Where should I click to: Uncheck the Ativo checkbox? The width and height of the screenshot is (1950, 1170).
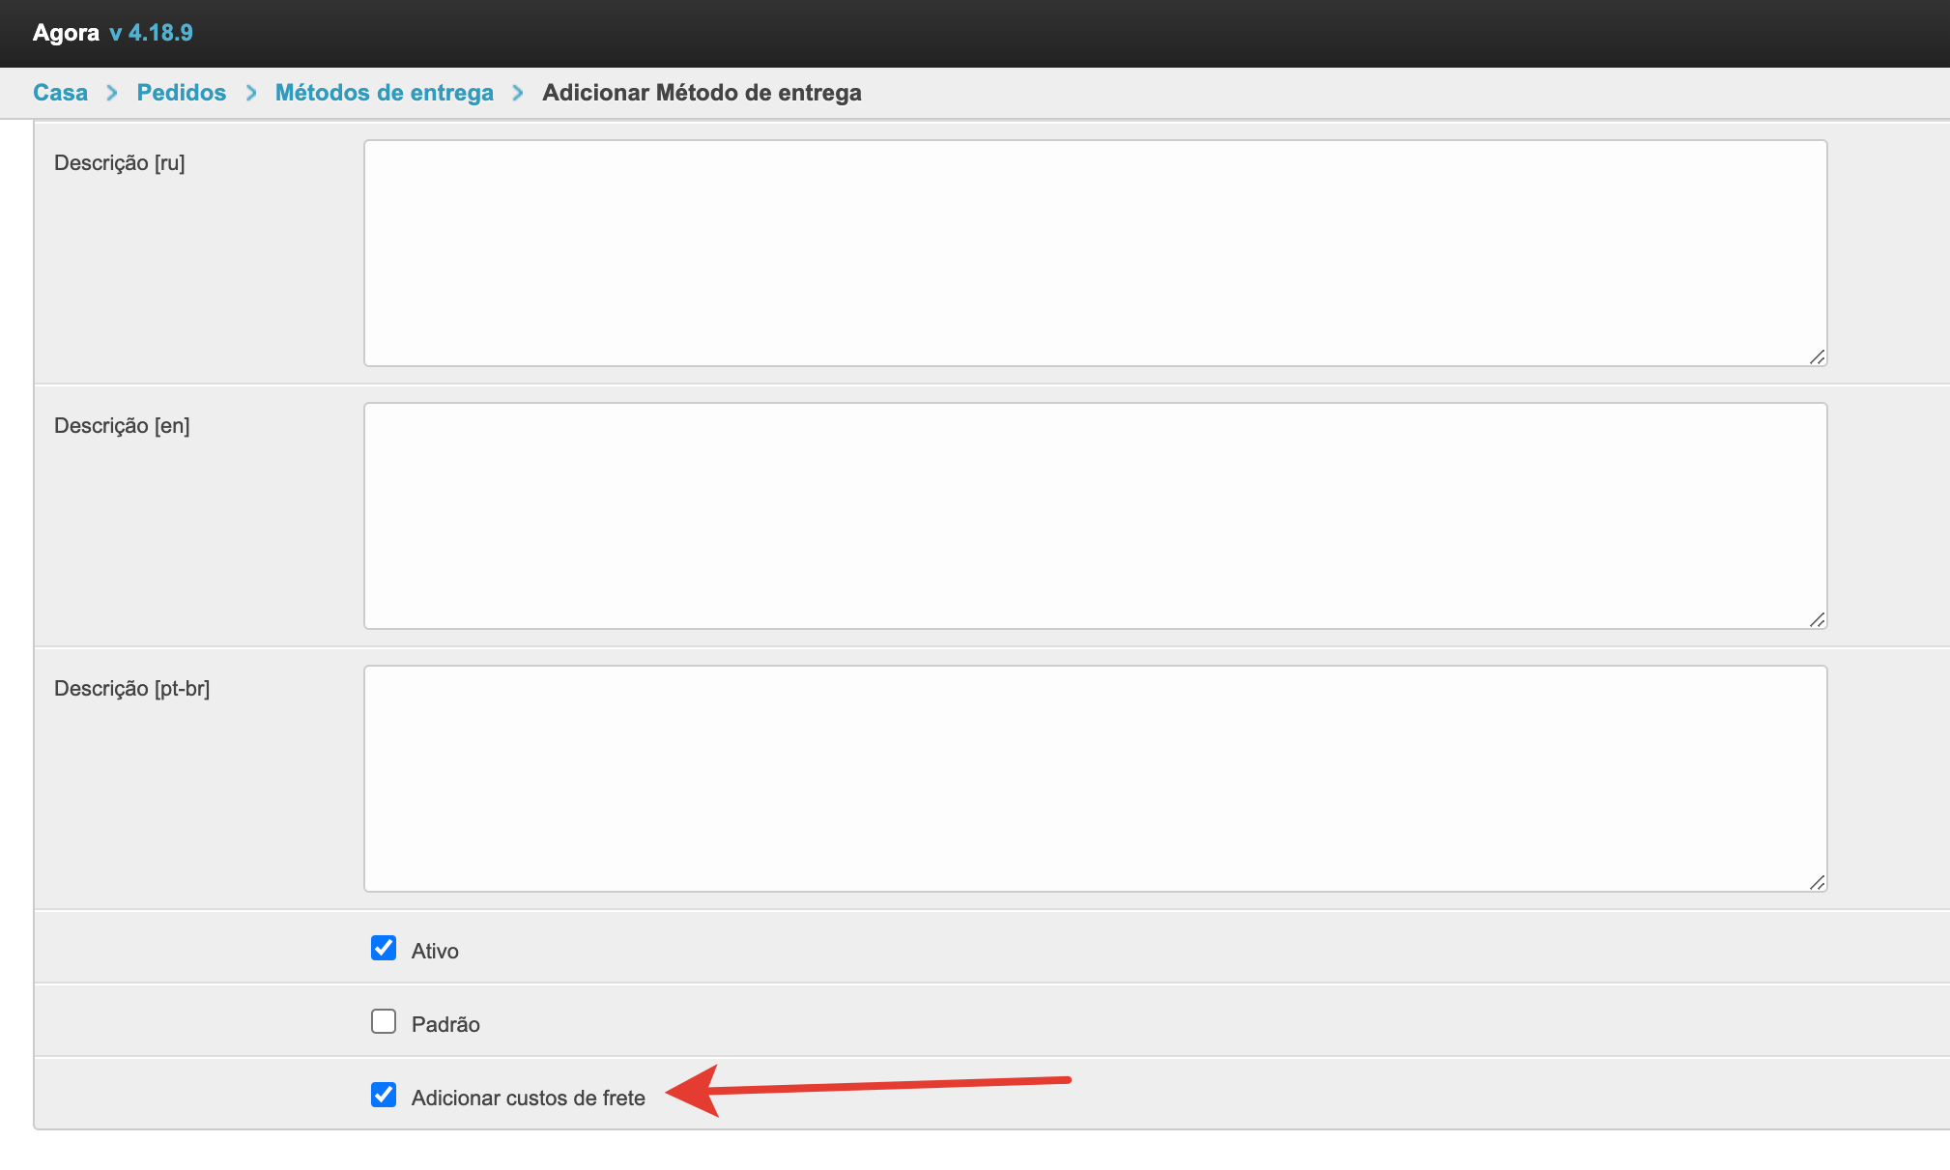point(384,948)
